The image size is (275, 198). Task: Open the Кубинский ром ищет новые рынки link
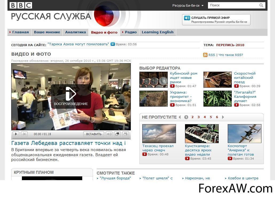click(x=184, y=78)
